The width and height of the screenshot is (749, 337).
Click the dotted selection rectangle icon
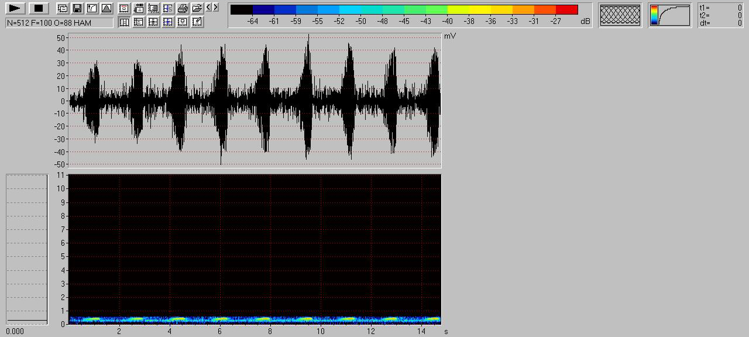tap(153, 8)
